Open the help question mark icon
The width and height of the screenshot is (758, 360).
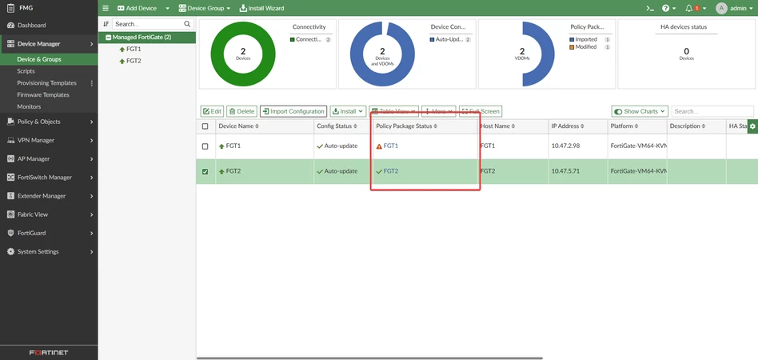tap(666, 8)
